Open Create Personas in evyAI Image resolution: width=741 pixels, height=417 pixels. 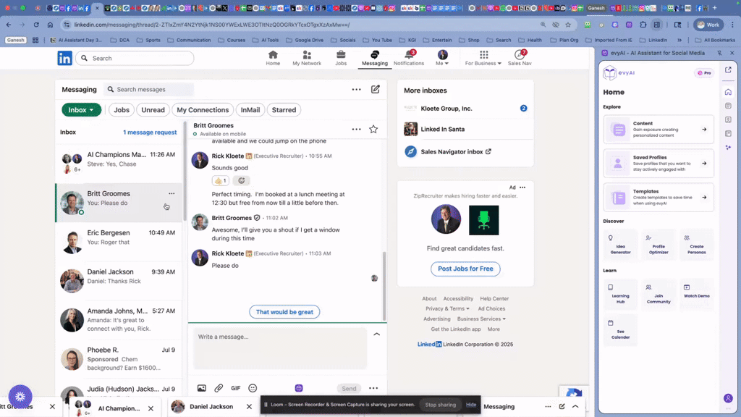coord(697,245)
